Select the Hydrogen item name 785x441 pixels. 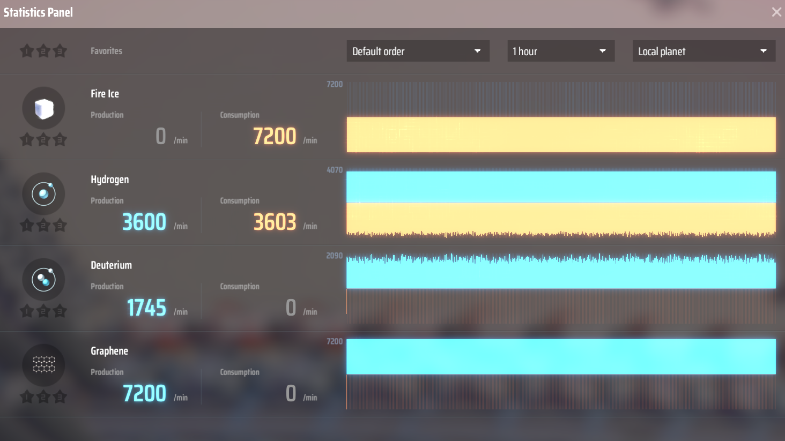point(109,180)
